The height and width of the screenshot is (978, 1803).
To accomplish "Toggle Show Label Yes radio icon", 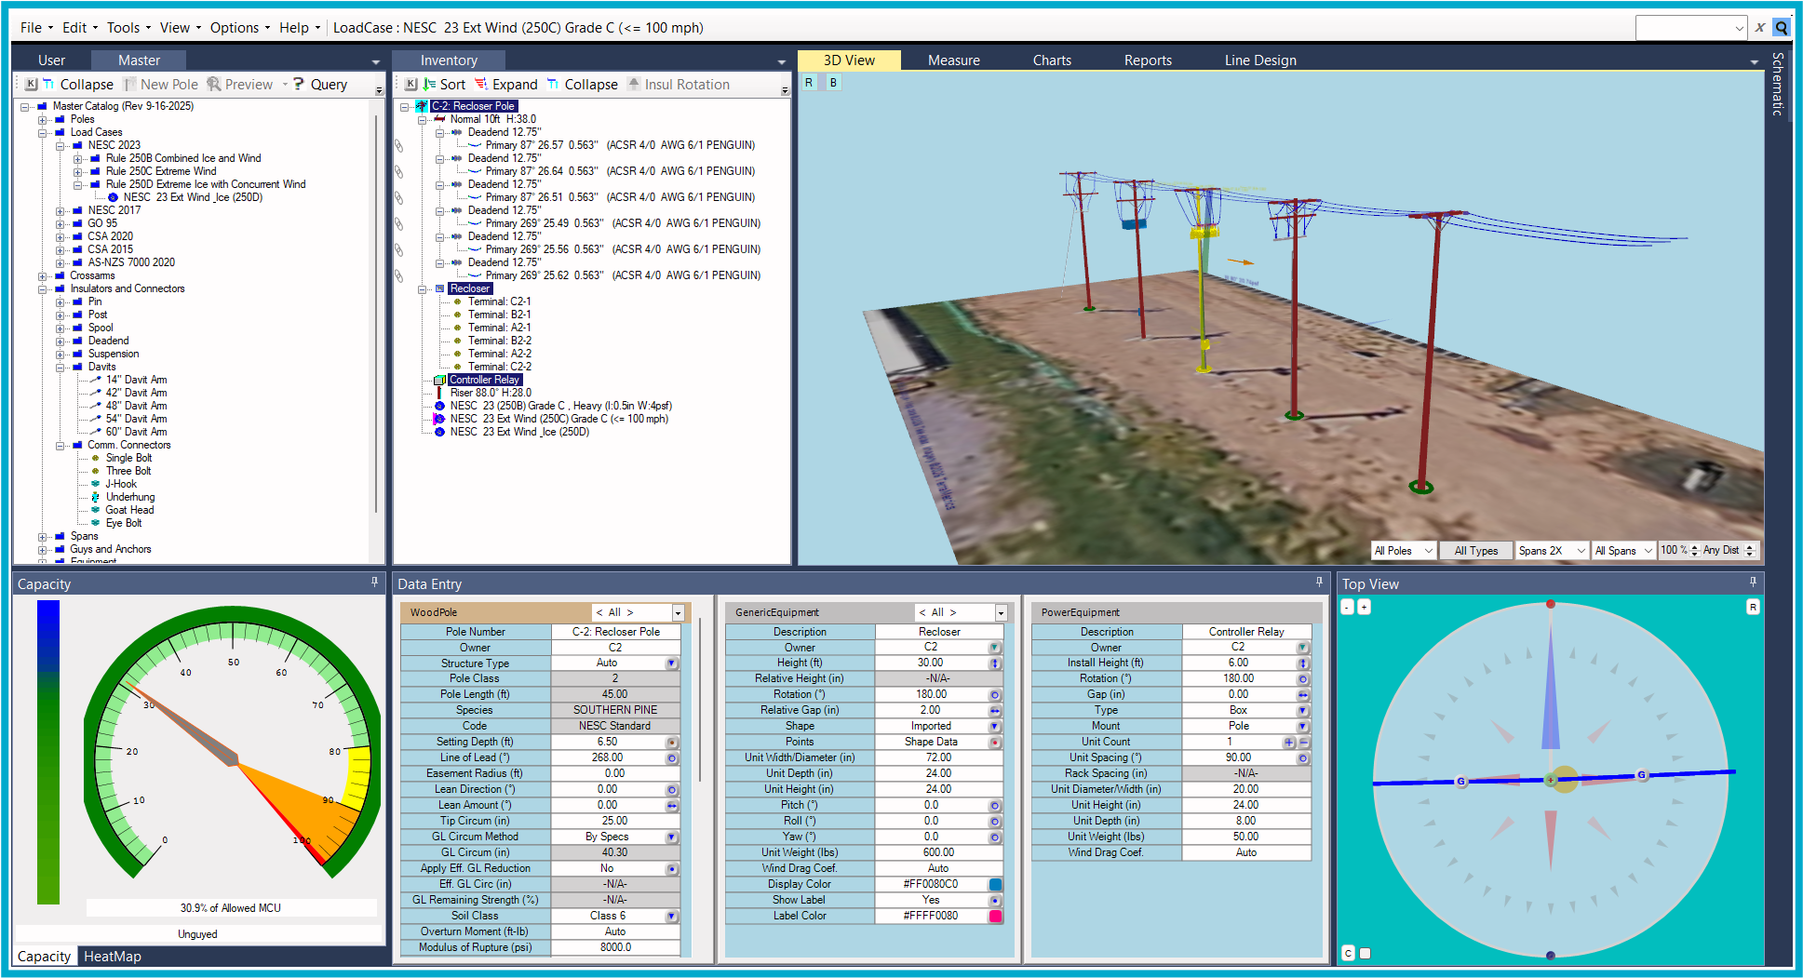I will [x=995, y=901].
